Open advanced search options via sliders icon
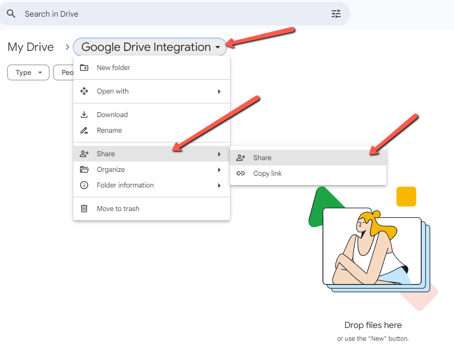454x353 pixels. (x=336, y=14)
